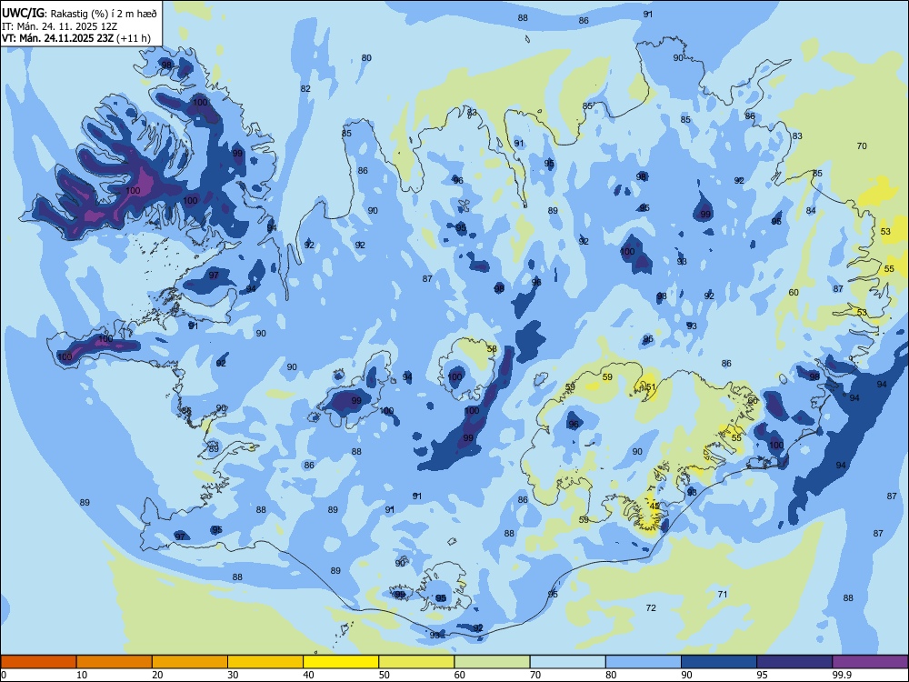Click the map value '80' off the north coast
Viewport: 909px width, 682px height.
[366, 58]
